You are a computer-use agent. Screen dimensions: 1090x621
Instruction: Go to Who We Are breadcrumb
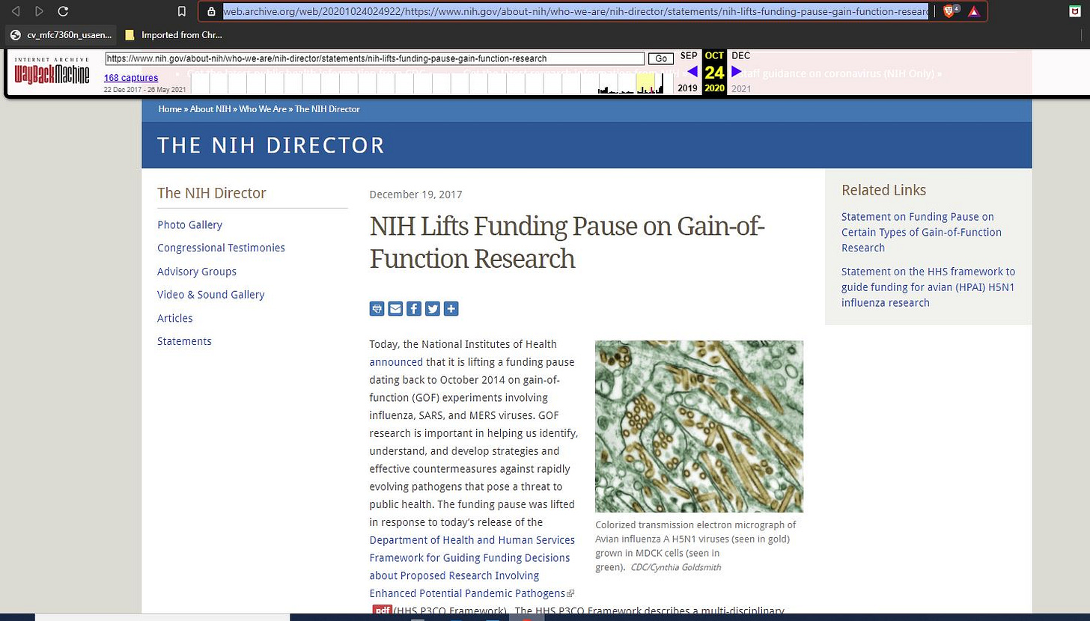pyautogui.click(x=263, y=109)
